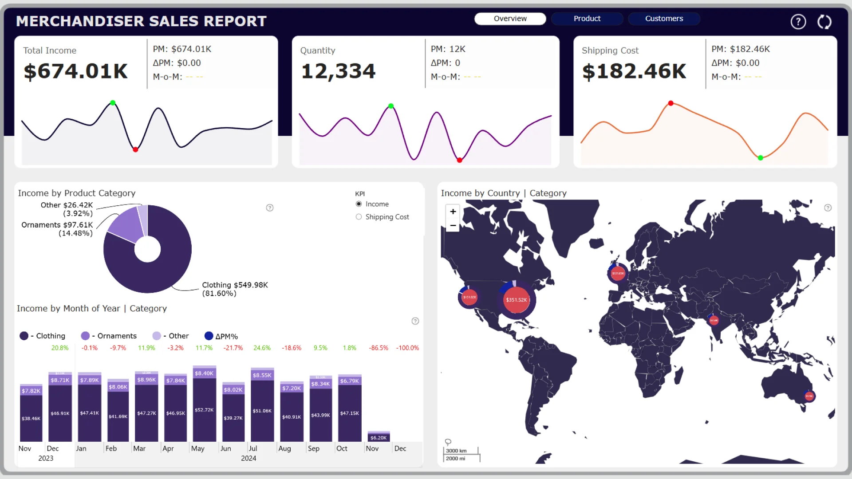
Task: Click the map bubble on the US west coast
Action: coord(469,297)
